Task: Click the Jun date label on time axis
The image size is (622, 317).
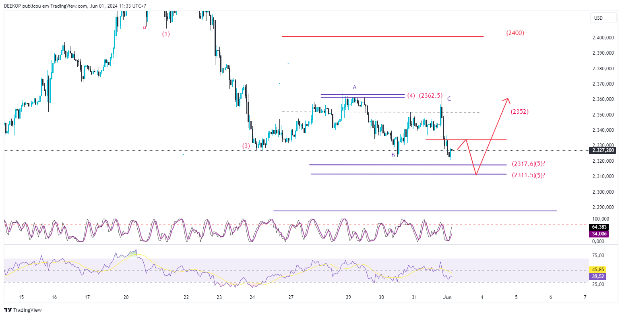Action: [x=447, y=297]
